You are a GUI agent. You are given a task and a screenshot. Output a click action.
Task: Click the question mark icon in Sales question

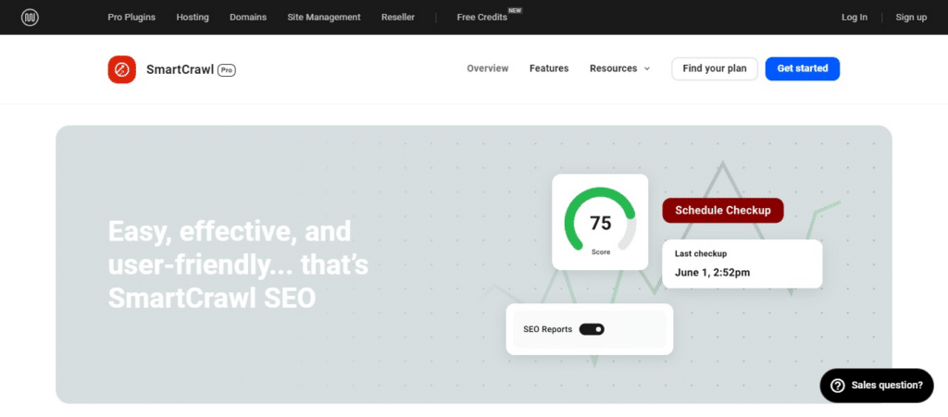(x=837, y=386)
